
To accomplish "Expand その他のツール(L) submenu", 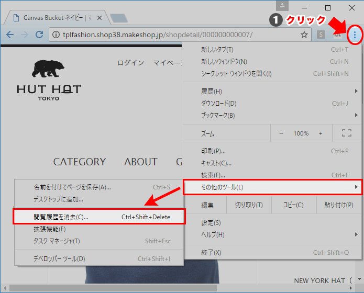I will click(x=272, y=187).
